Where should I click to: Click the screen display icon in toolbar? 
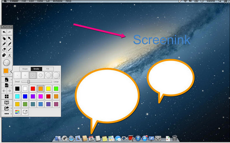[7, 103]
